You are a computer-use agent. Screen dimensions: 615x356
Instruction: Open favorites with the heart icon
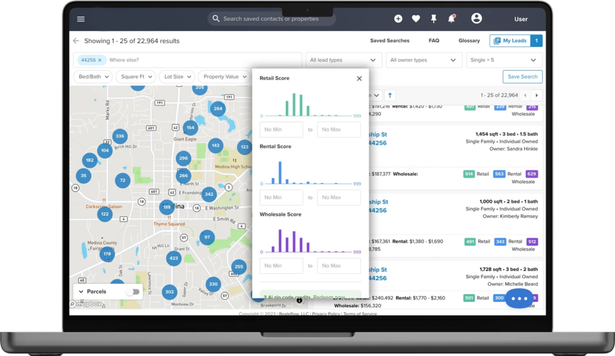point(416,19)
